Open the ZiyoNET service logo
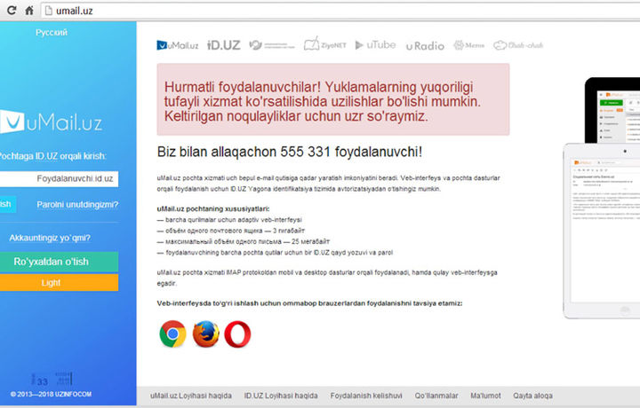Screen dimensions: 640x408 point(325,44)
